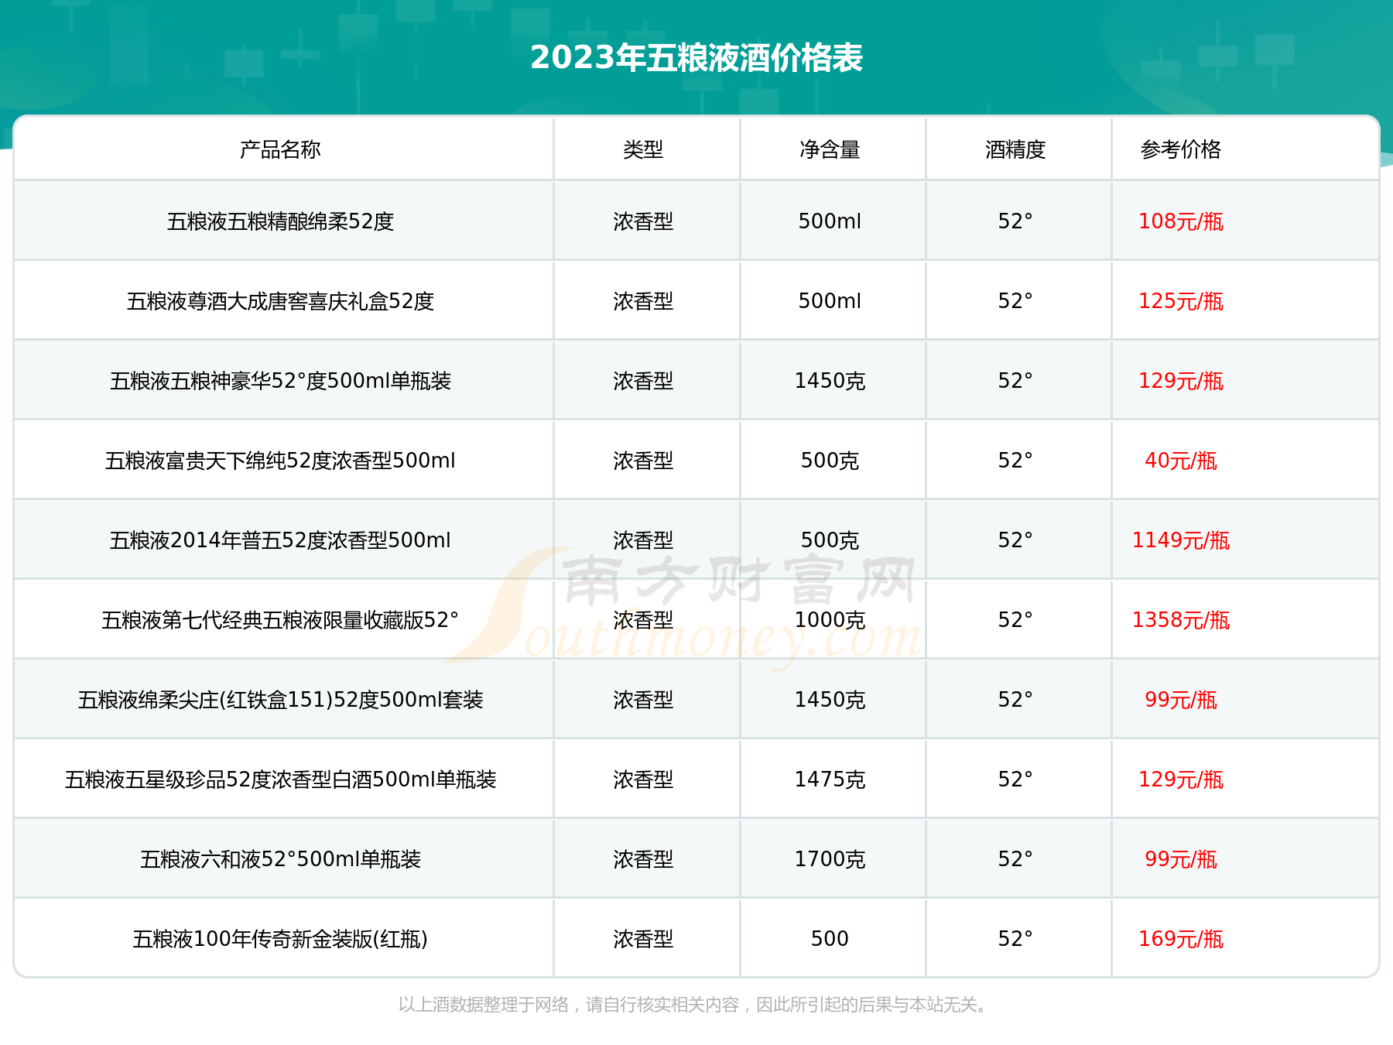Select the price 1358元/瓶
Screen dimensions: 1393x1045
[1181, 620]
